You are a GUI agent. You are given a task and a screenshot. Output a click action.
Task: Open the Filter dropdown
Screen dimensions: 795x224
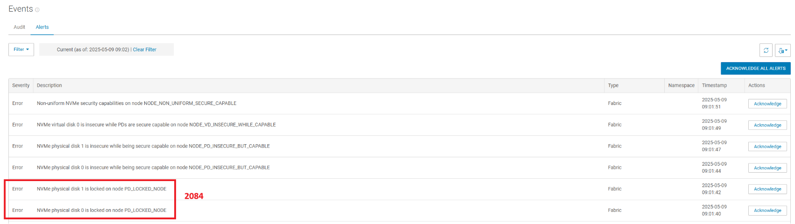pyautogui.click(x=21, y=49)
